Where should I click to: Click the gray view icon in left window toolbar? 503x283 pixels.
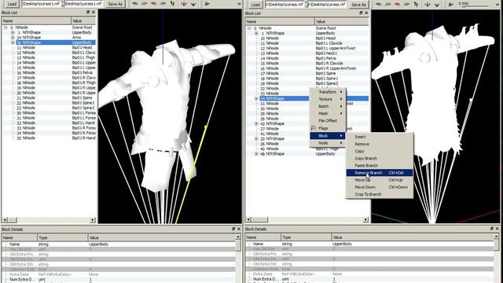[163, 3]
